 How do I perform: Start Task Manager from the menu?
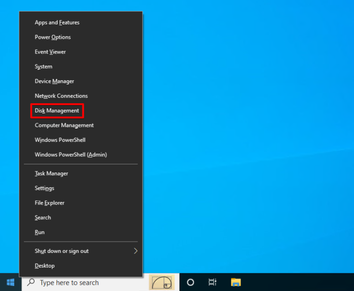51,173
